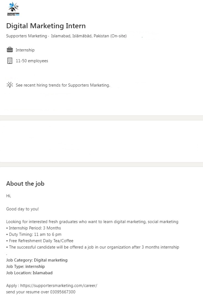The height and width of the screenshot is (299, 203).
Task: Click the resume phone number 03095667300
Action: pyautogui.click(x=63, y=292)
